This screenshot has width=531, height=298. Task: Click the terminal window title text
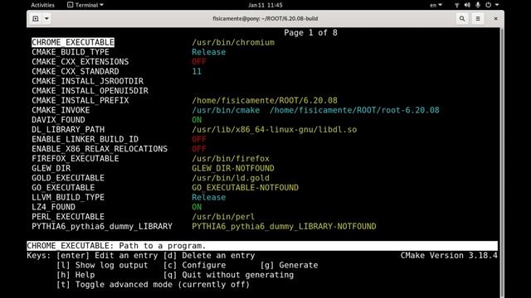click(265, 18)
